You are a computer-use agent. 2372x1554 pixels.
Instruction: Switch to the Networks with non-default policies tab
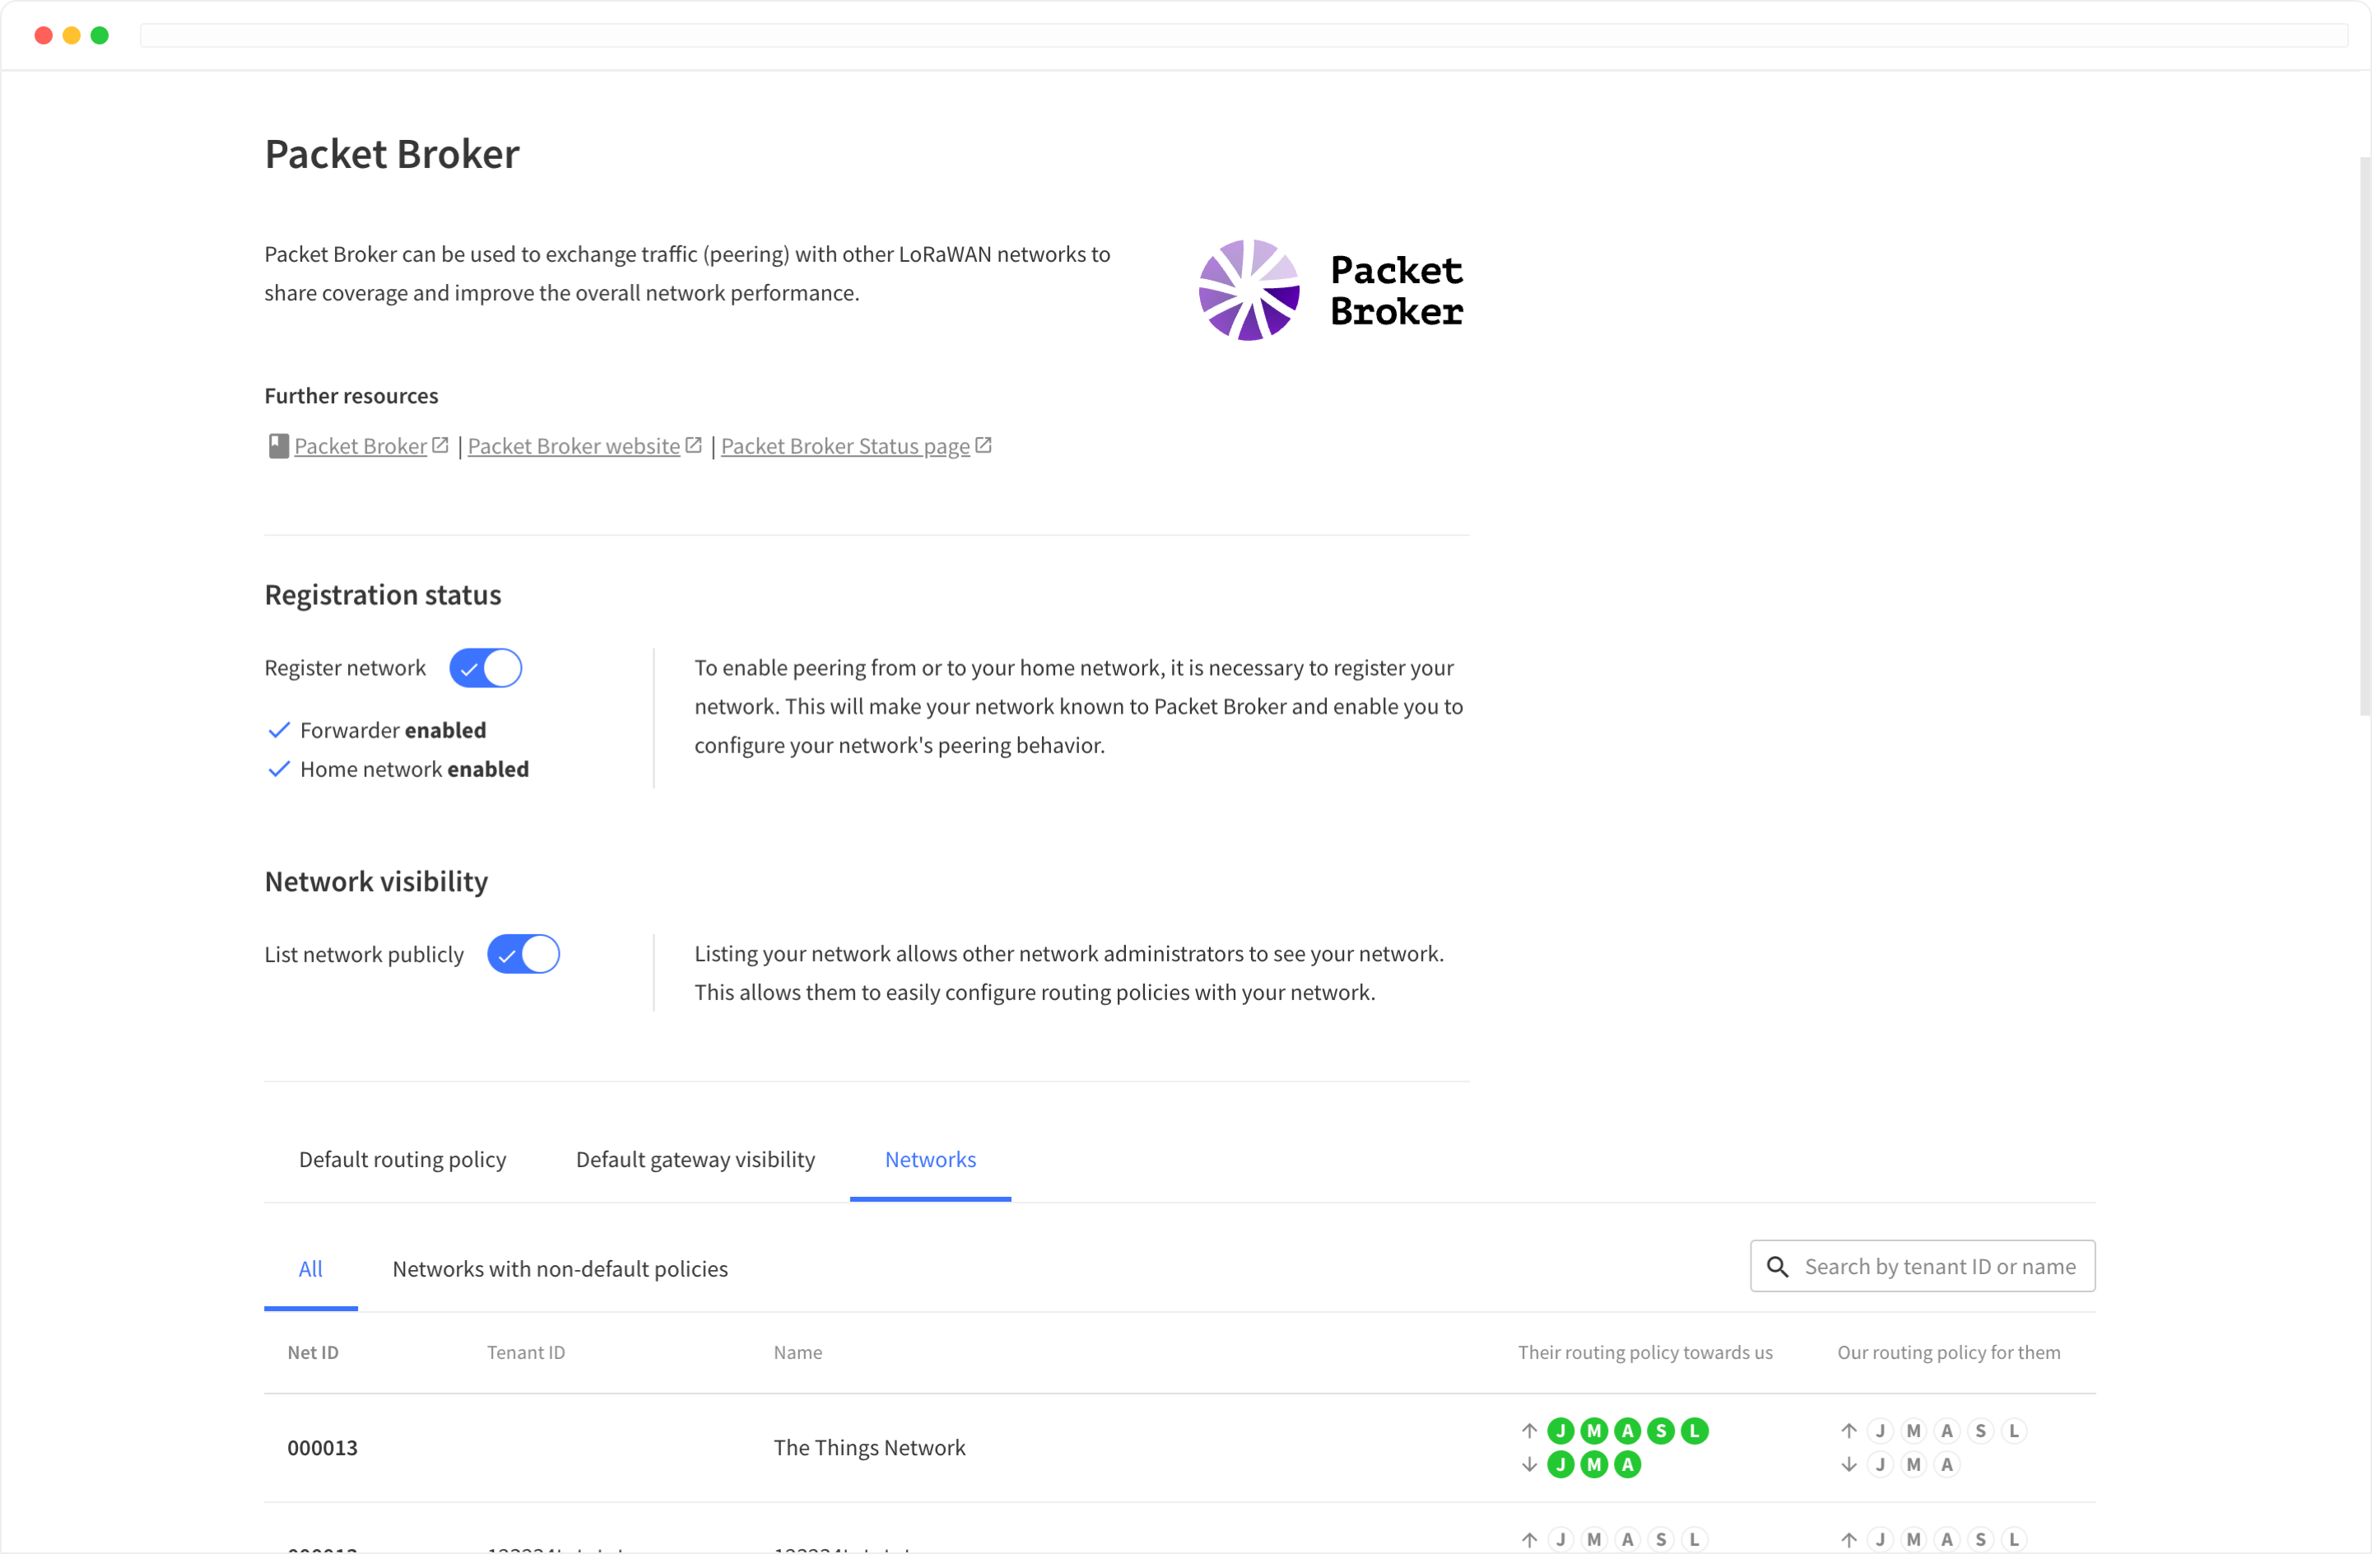pyautogui.click(x=560, y=1268)
